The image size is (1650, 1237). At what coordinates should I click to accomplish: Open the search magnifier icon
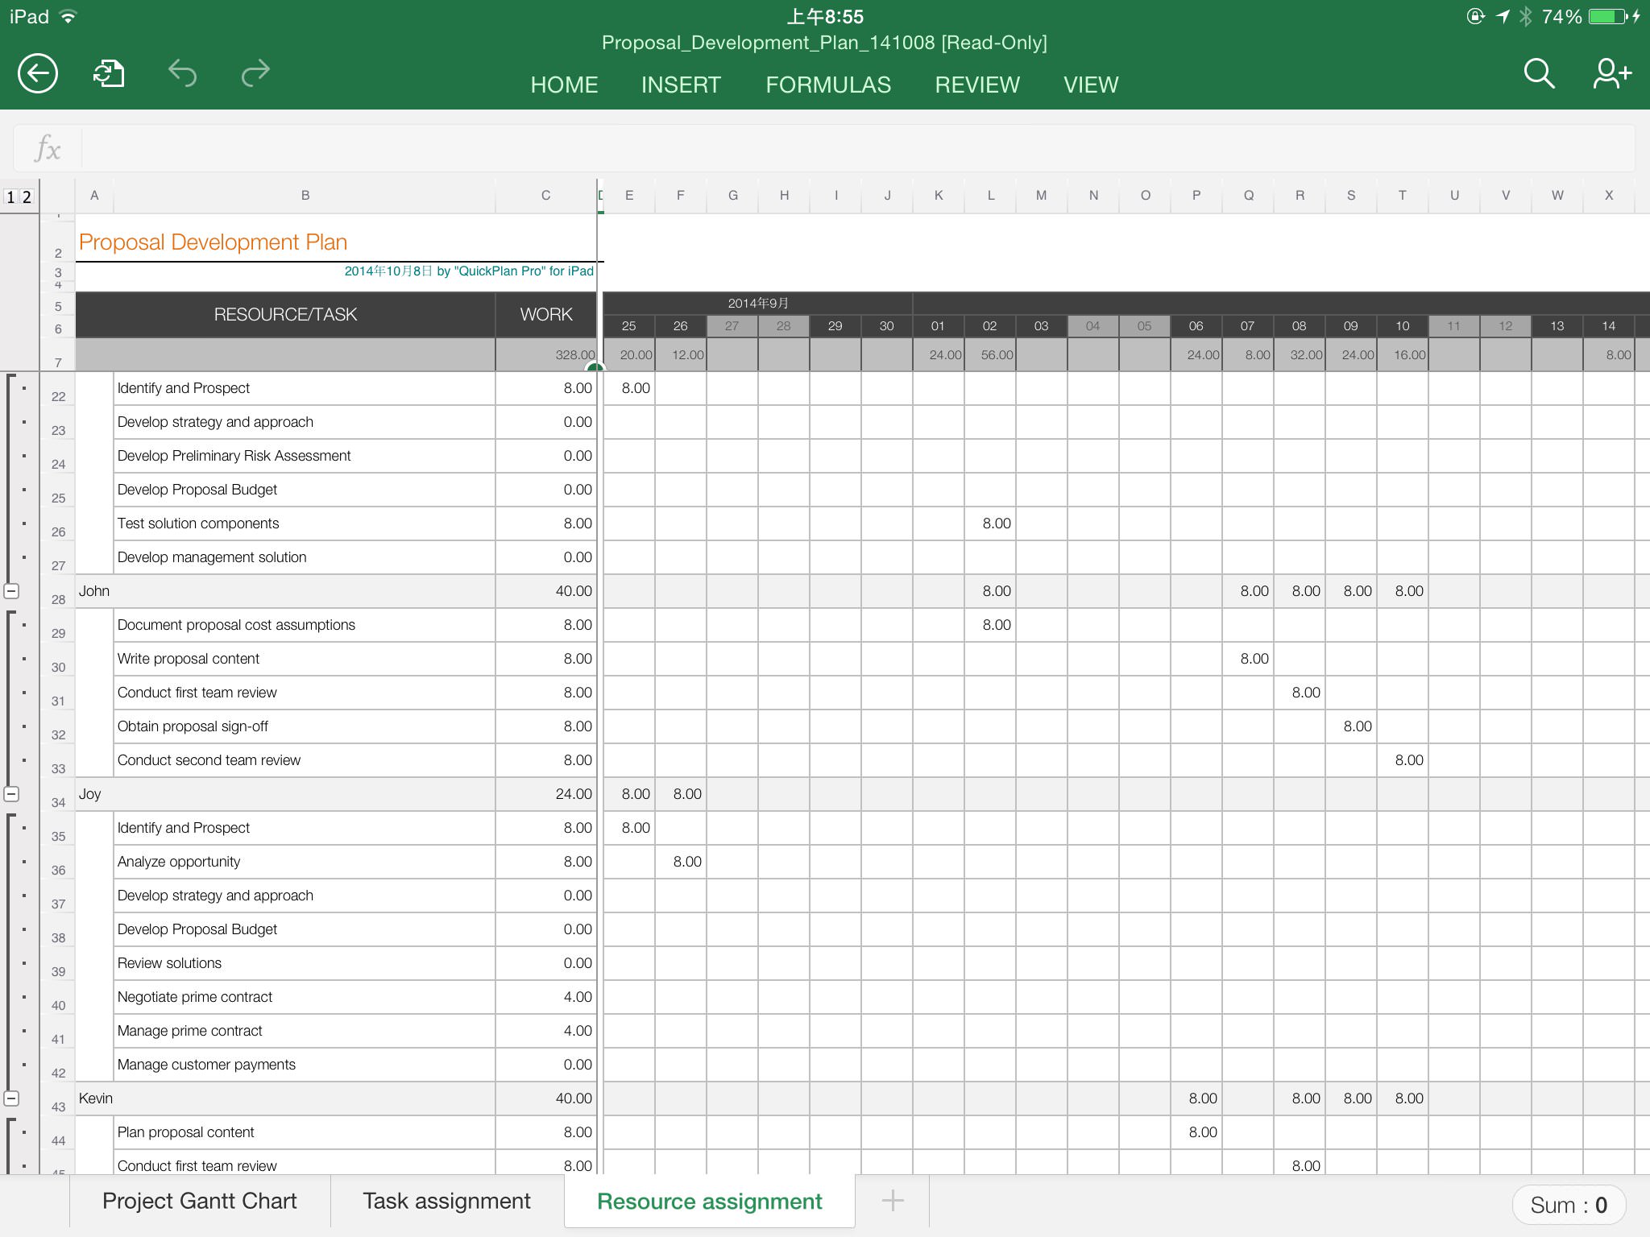(x=1538, y=74)
